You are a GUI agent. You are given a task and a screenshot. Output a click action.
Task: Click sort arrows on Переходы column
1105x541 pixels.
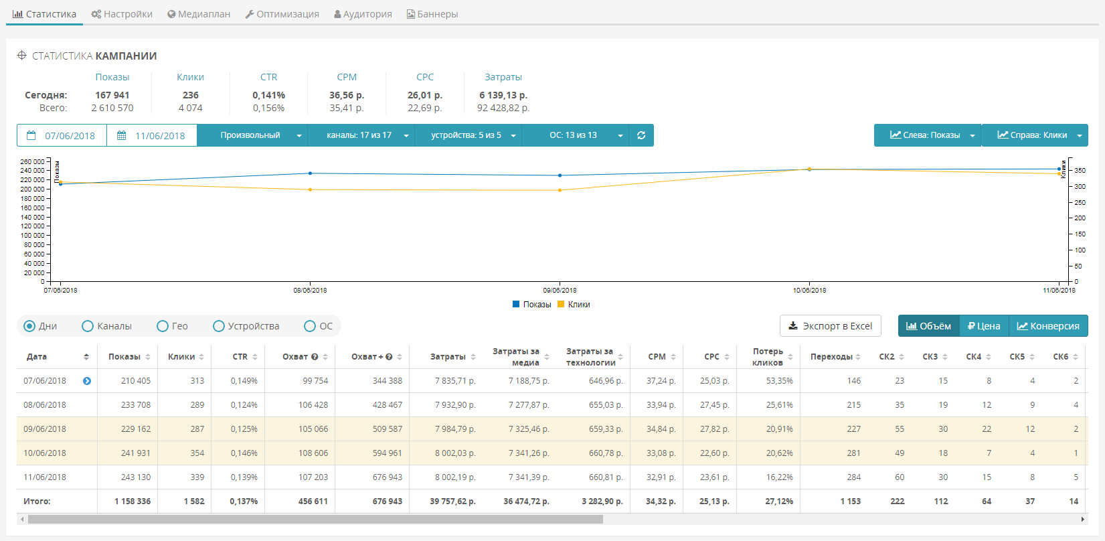point(858,357)
